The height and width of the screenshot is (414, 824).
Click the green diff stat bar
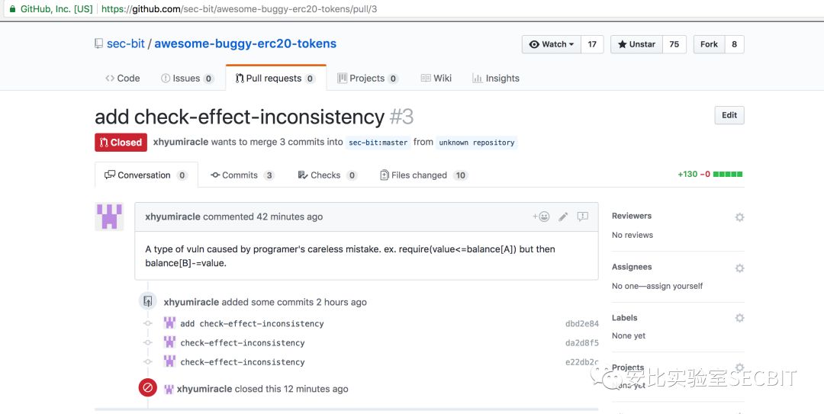click(x=728, y=175)
